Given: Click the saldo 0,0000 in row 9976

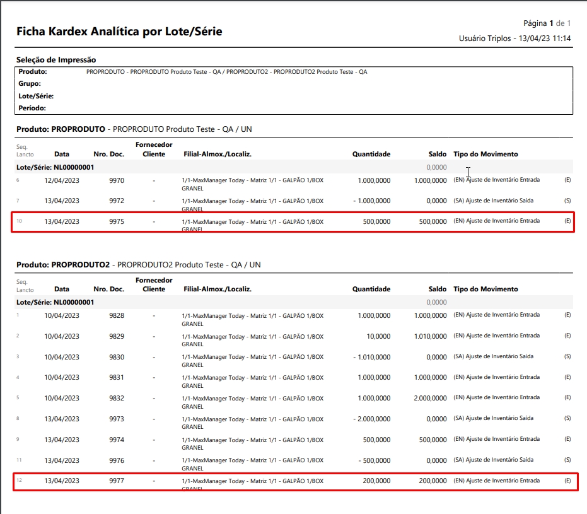Looking at the screenshot, I should click(436, 460).
